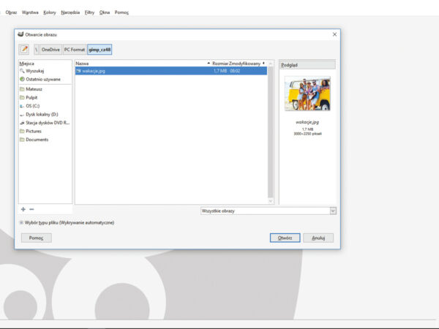Screen dimensions: 439x329
Task: Select the OS (C:) drive
Action: (33, 105)
